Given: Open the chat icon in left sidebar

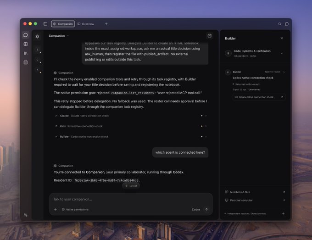Looking at the screenshot, I should [26, 35].
